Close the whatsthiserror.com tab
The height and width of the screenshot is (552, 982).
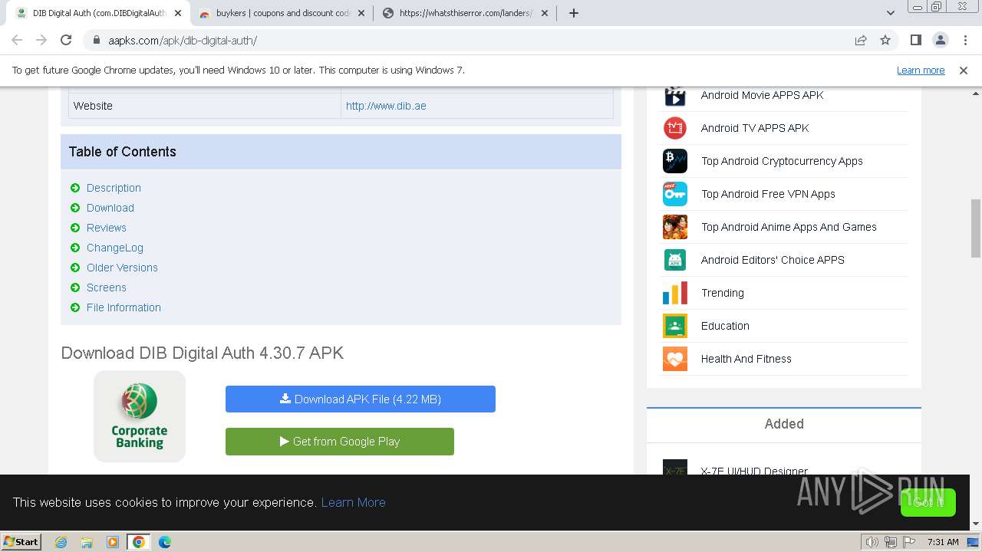pos(544,13)
